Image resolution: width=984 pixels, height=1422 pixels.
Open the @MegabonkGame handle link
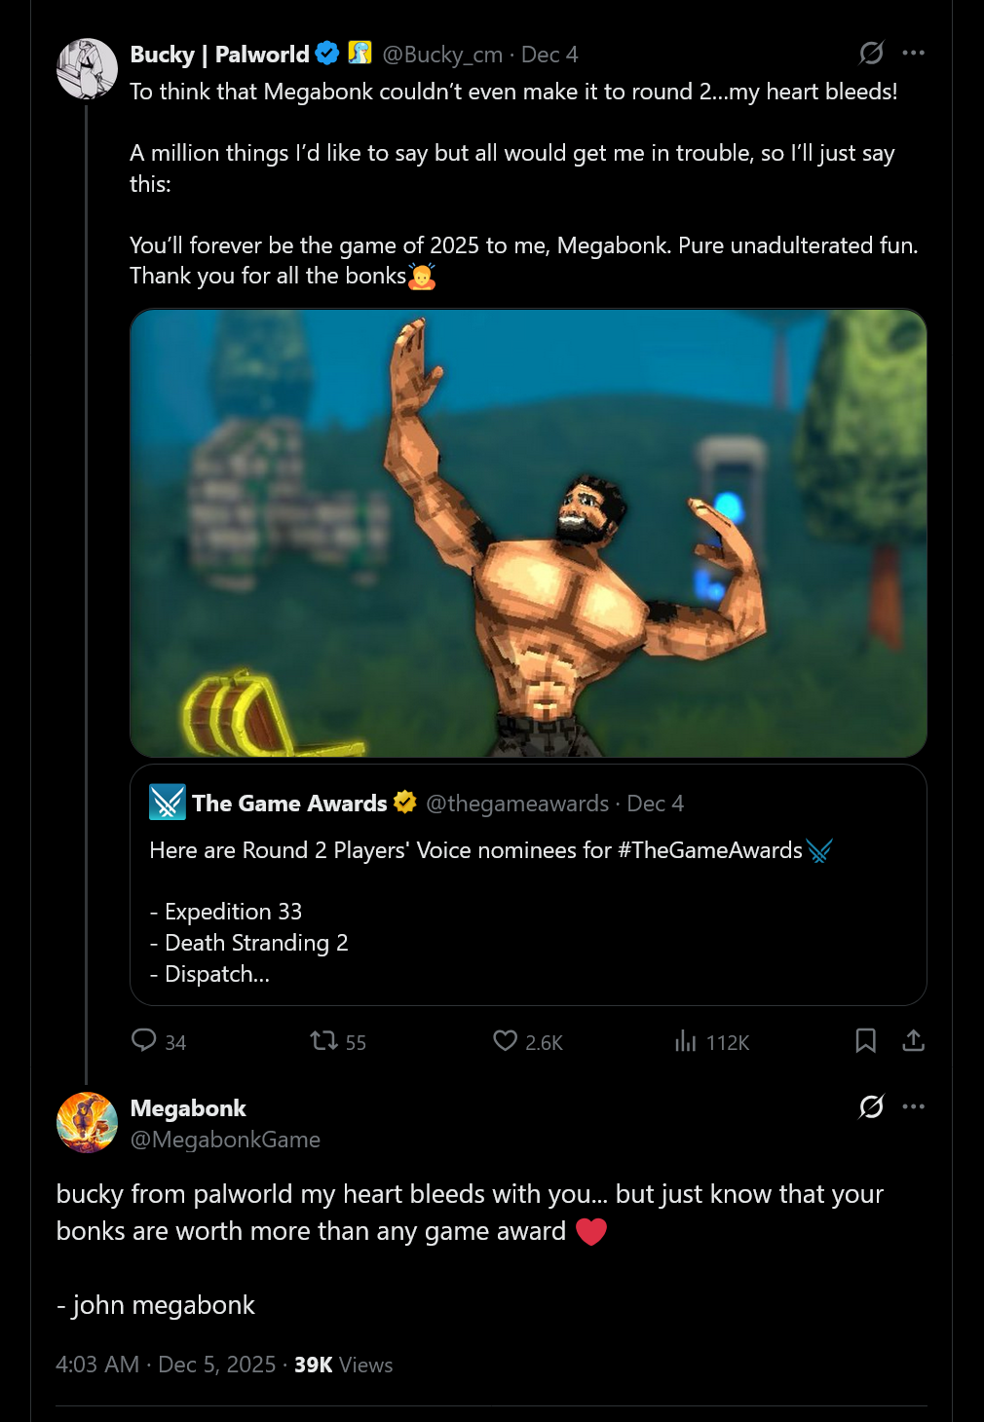tap(225, 1140)
